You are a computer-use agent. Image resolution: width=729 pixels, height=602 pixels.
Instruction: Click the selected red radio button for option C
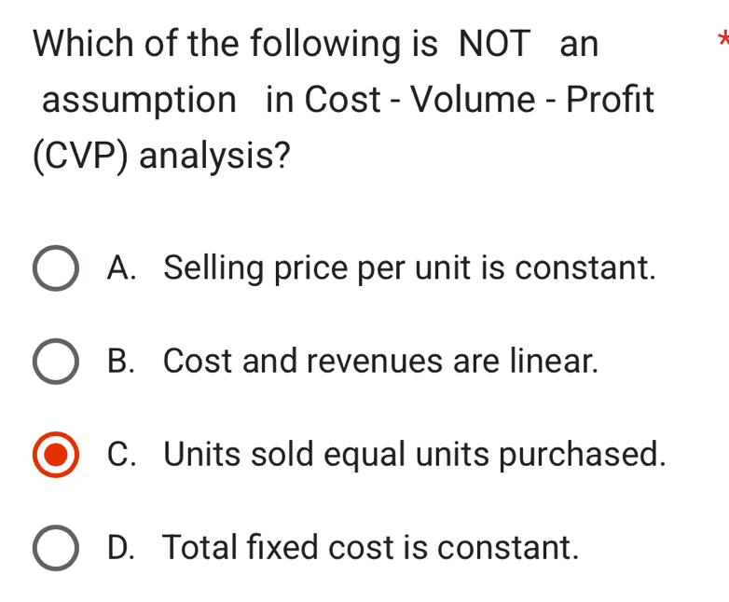tap(56, 455)
